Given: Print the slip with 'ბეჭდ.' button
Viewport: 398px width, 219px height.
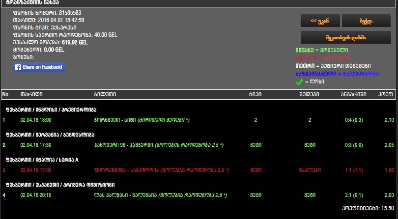Looking at the screenshot, I should point(366,21).
